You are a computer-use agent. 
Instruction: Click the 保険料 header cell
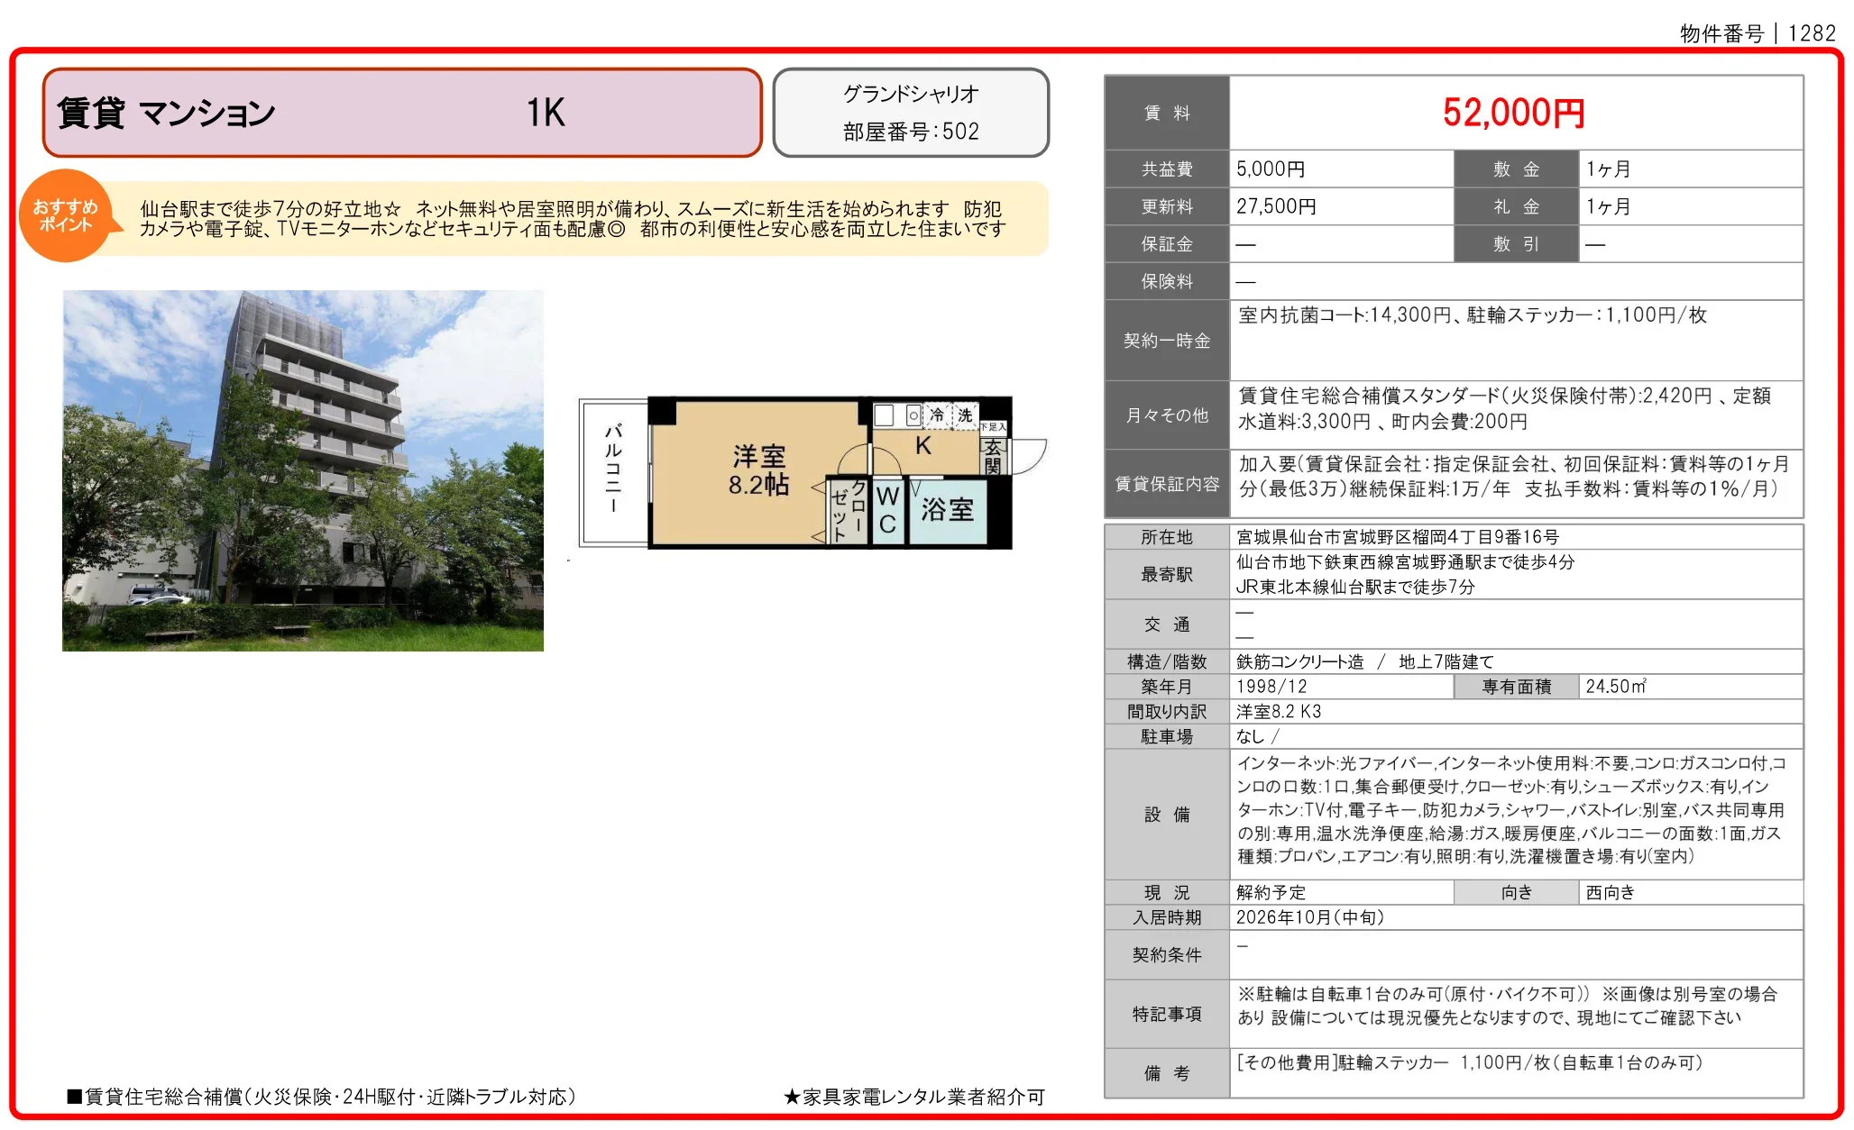click(x=1167, y=281)
